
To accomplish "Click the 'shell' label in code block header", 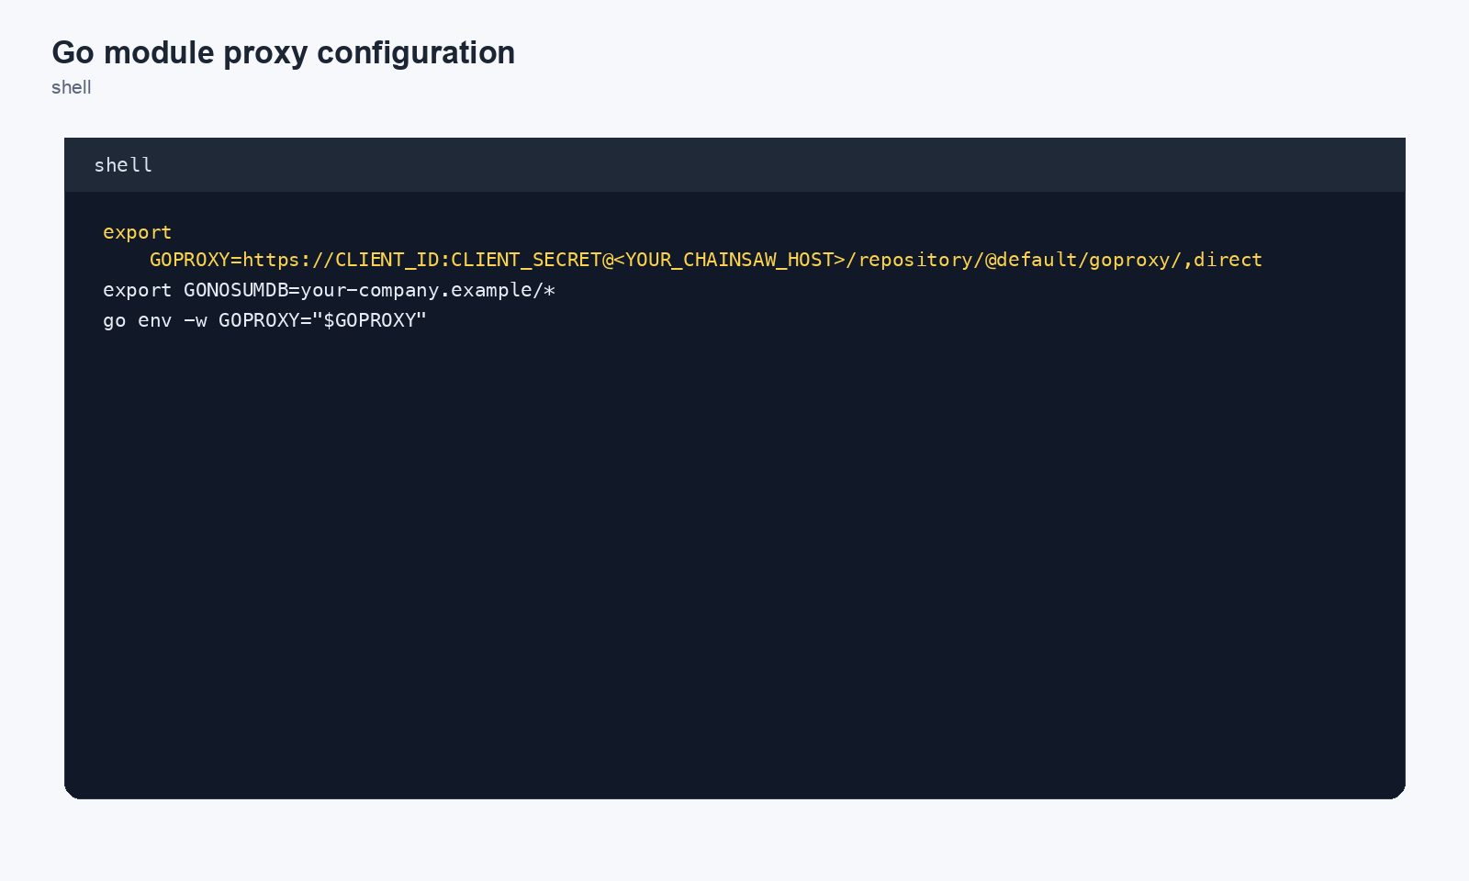I will coord(123,165).
